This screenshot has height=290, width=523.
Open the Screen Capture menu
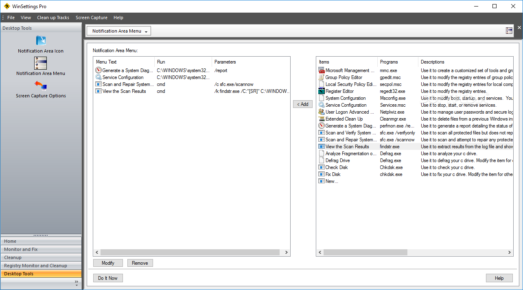[92, 18]
